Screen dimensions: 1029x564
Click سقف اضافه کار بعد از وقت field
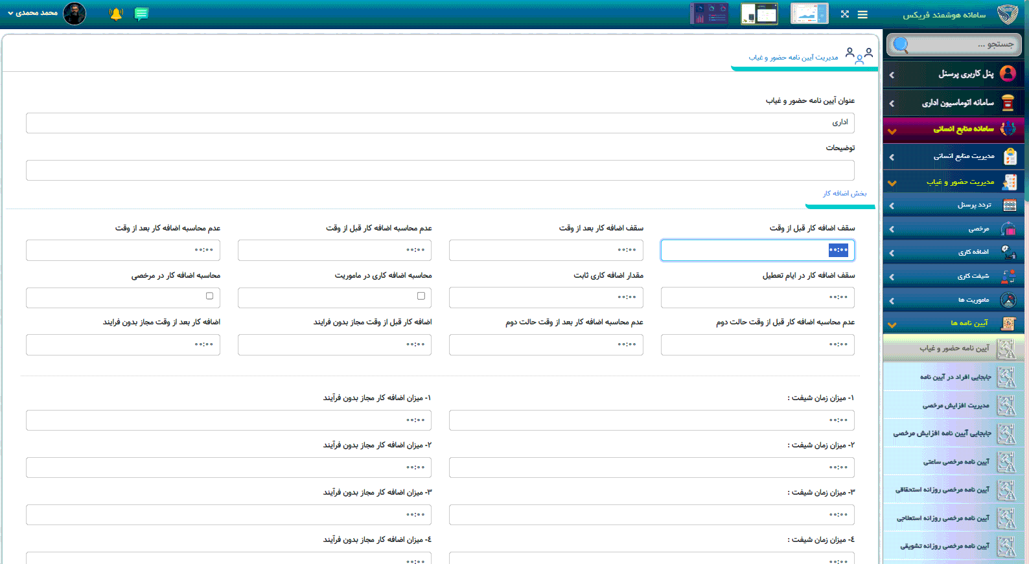tap(546, 250)
